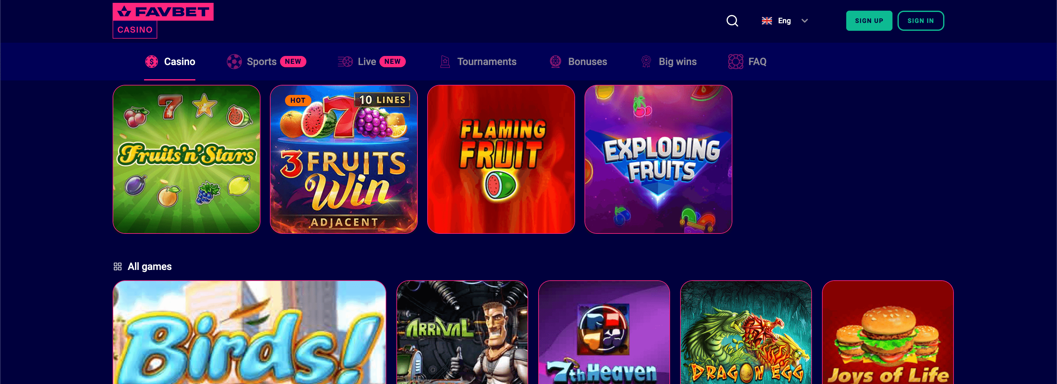Launch the 3 Fruits Win game
This screenshot has height=384, width=1057.
tap(344, 159)
